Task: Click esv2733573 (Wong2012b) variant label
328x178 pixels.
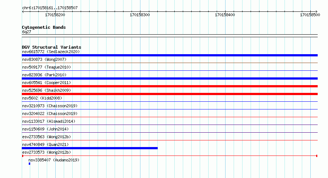Action: (x=46, y=152)
